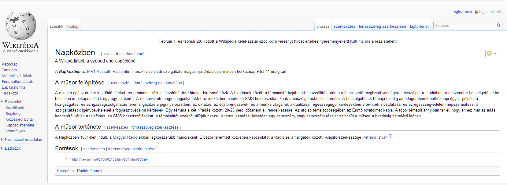
Task: Follow the Petress István link
Action: [375, 137]
